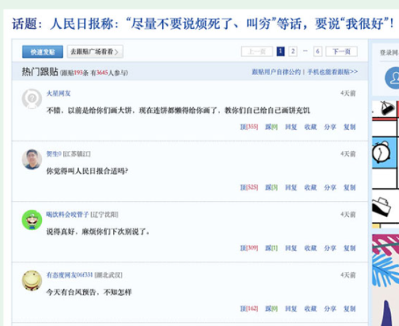399x326 pixels.
Task: Reply to 火星网友's comment
Action: coord(291,126)
